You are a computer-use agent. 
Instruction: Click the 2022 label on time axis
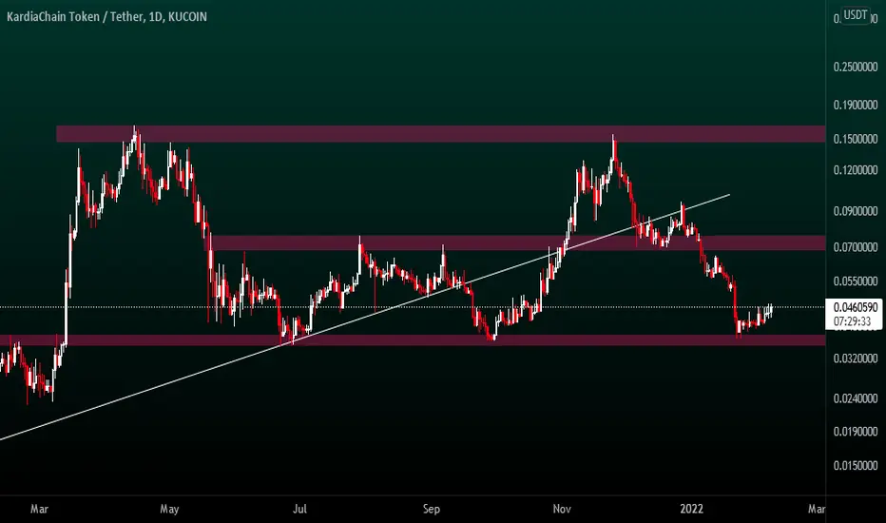[x=692, y=509]
